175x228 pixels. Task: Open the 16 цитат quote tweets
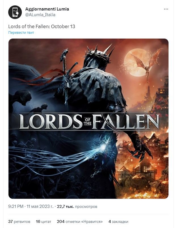coord(43,220)
